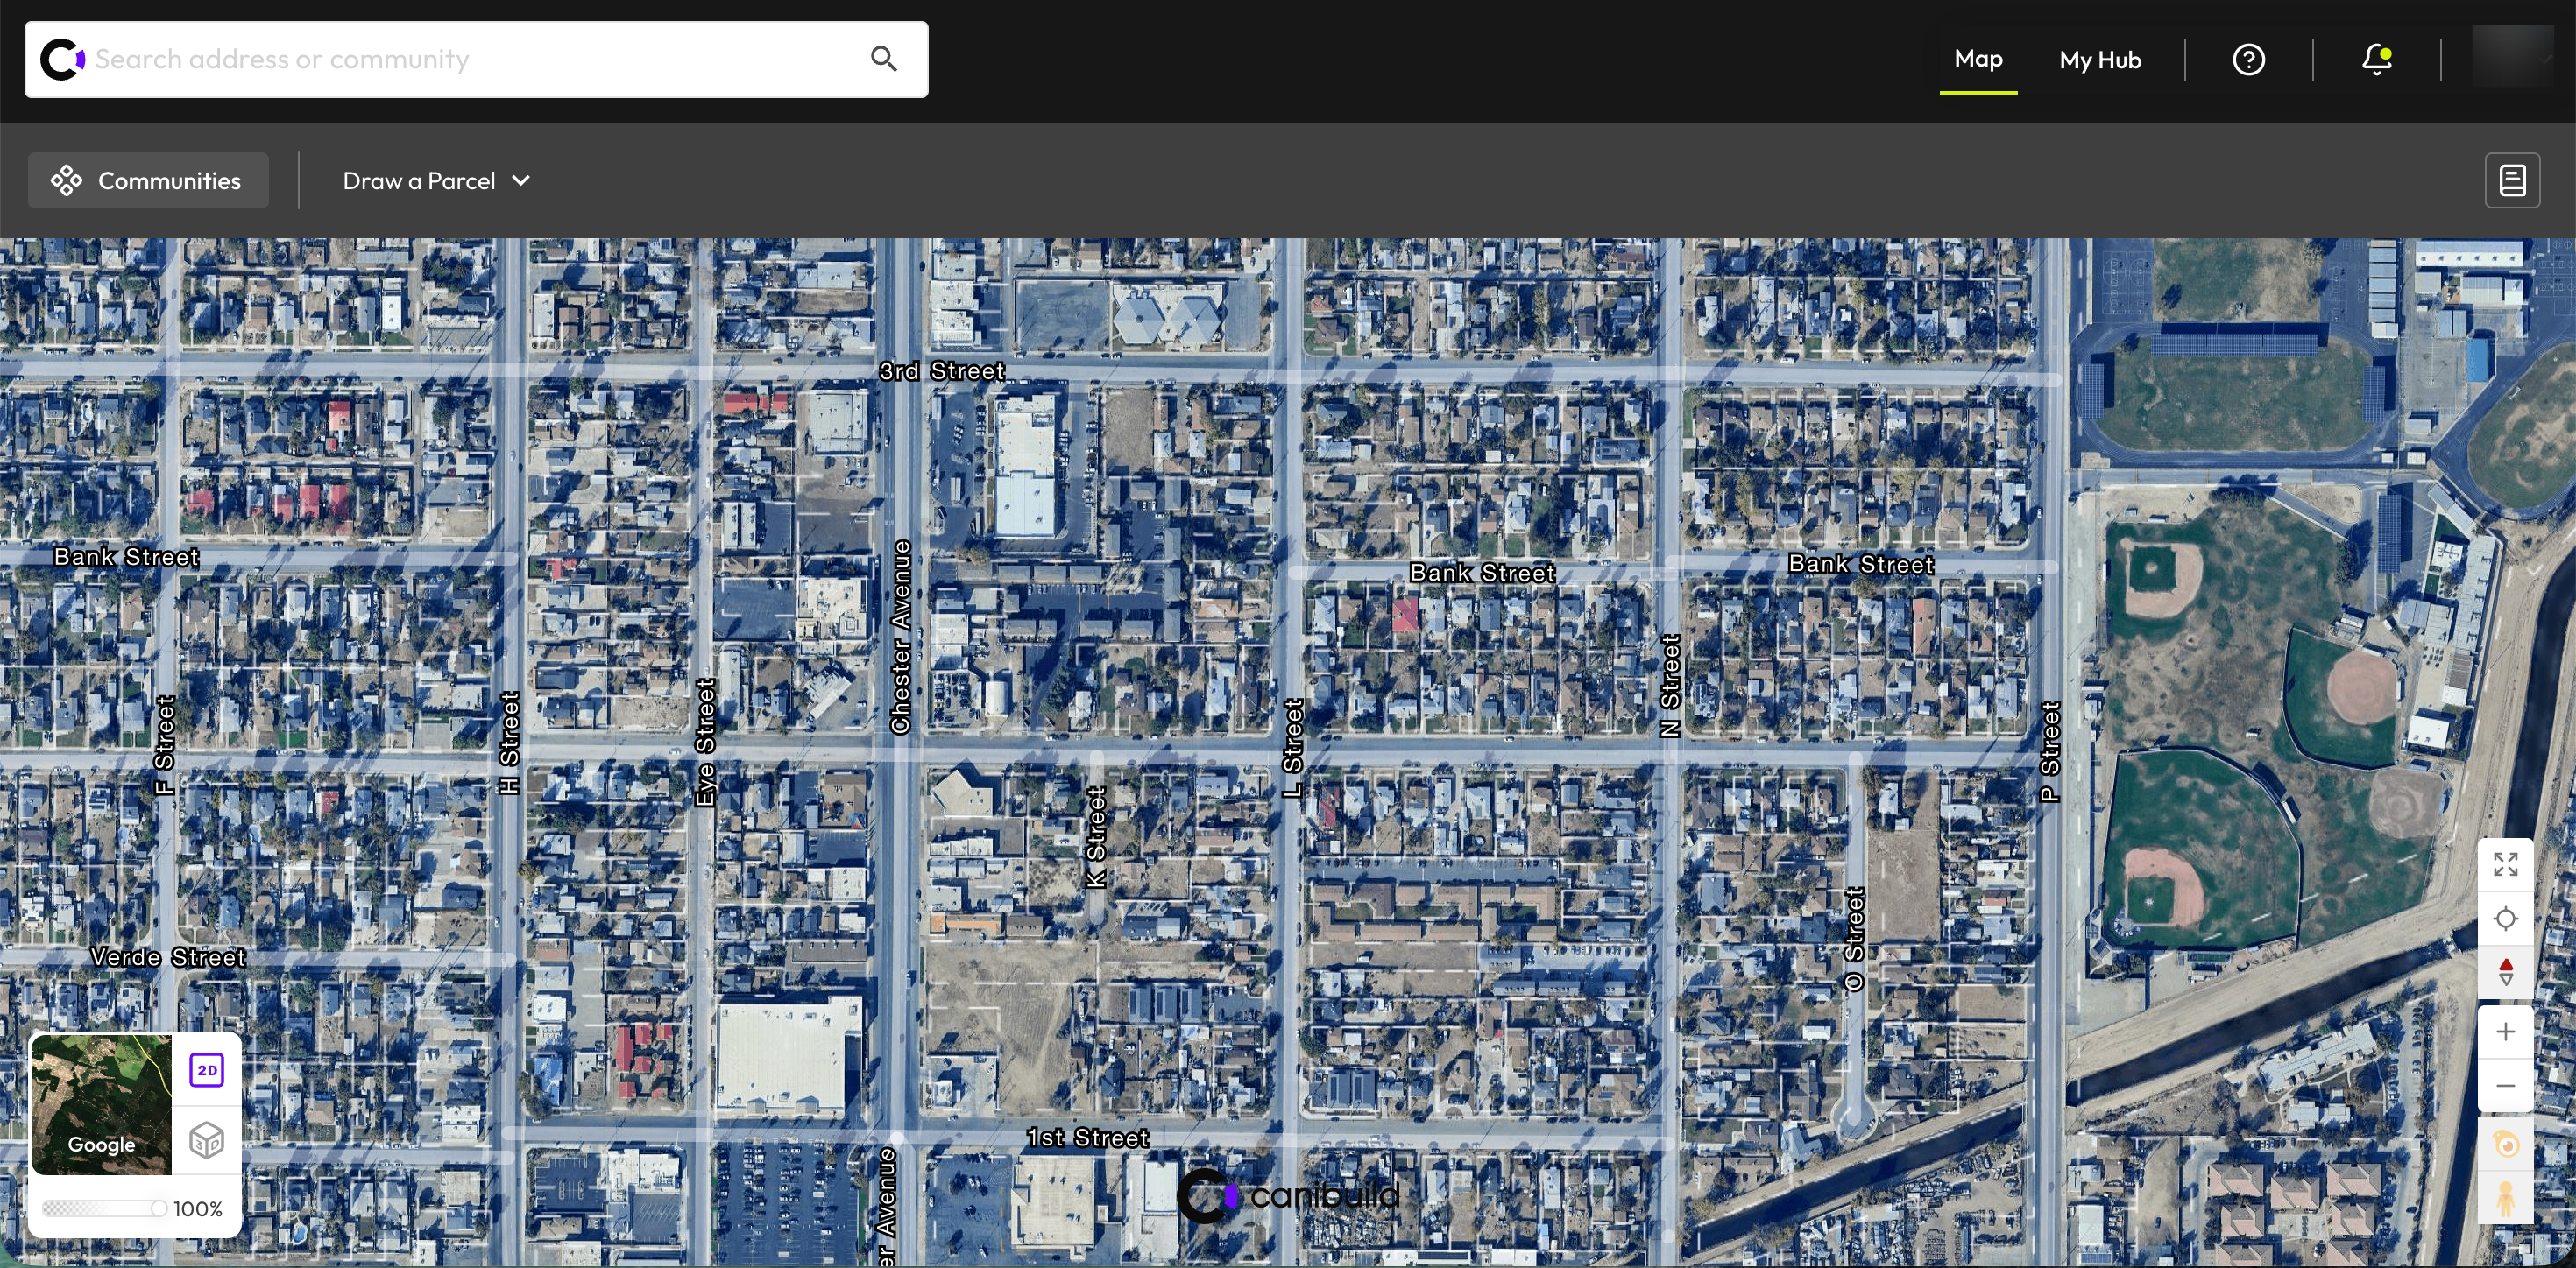Image resolution: width=2576 pixels, height=1268 pixels.
Task: Select the street view pegman
Action: click(x=2505, y=1198)
